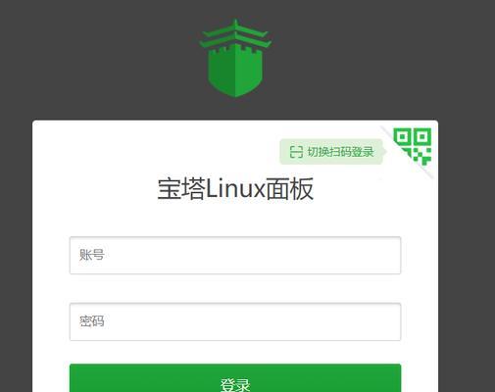Click the 面板 characters in the heading
The image size is (495, 392).
[x=289, y=189]
